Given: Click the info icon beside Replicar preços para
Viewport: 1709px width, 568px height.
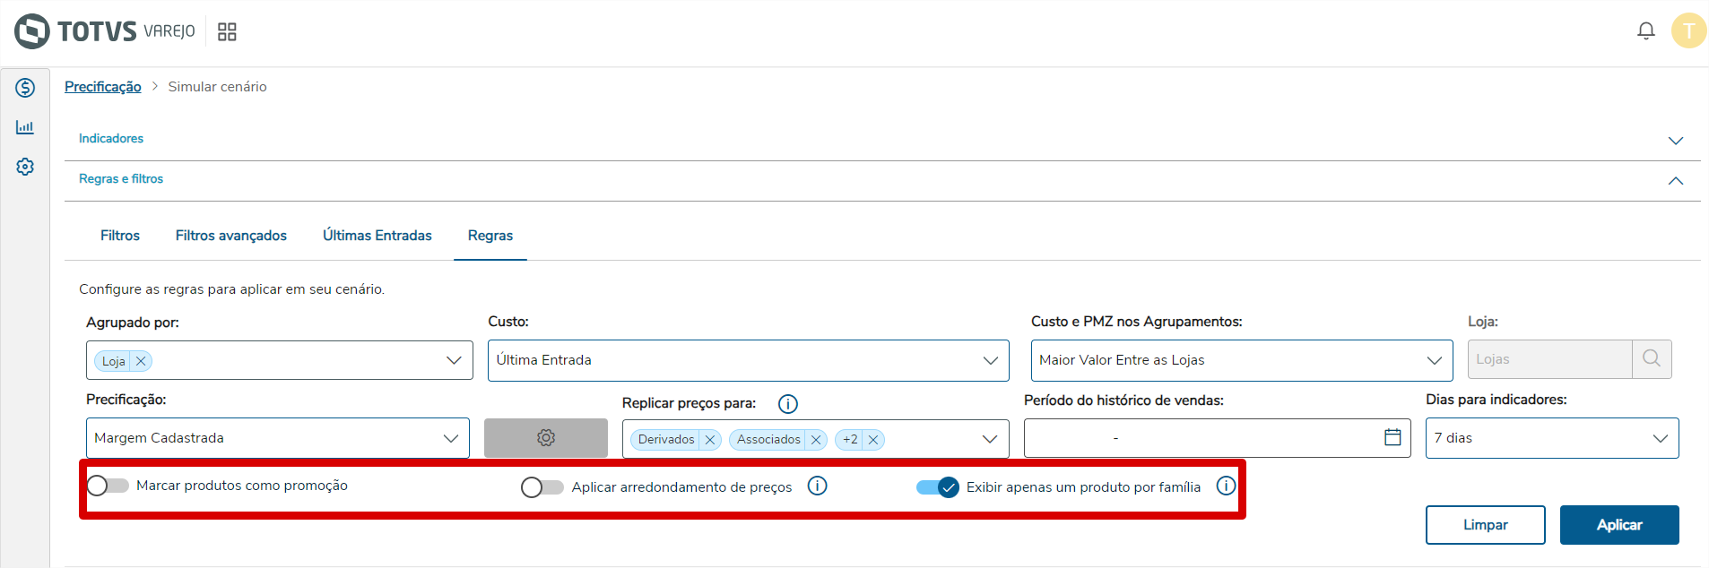Looking at the screenshot, I should click(787, 404).
